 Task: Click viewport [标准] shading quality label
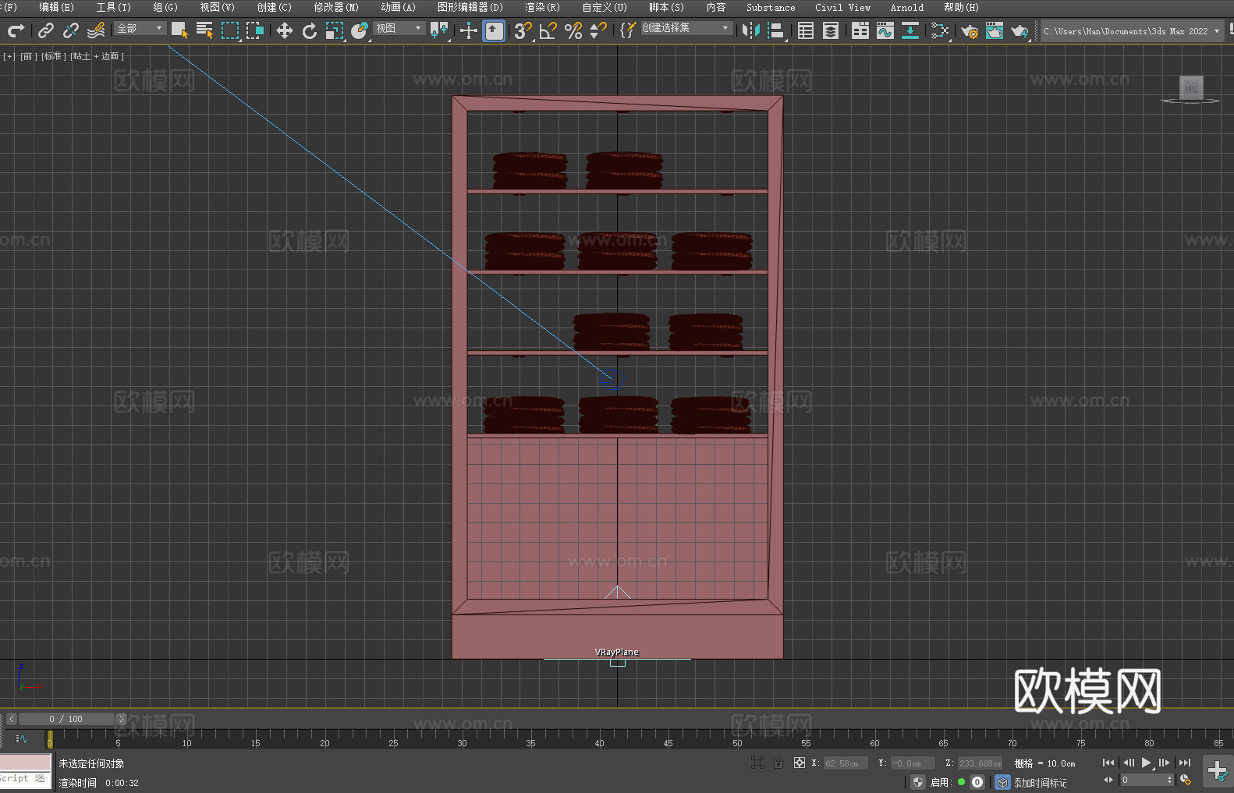pos(54,56)
